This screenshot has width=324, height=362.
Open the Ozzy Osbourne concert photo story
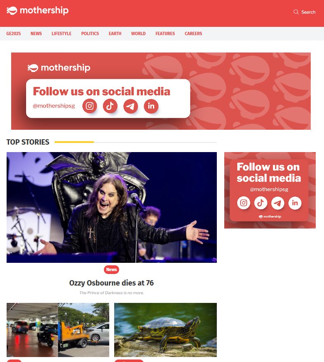click(112, 207)
